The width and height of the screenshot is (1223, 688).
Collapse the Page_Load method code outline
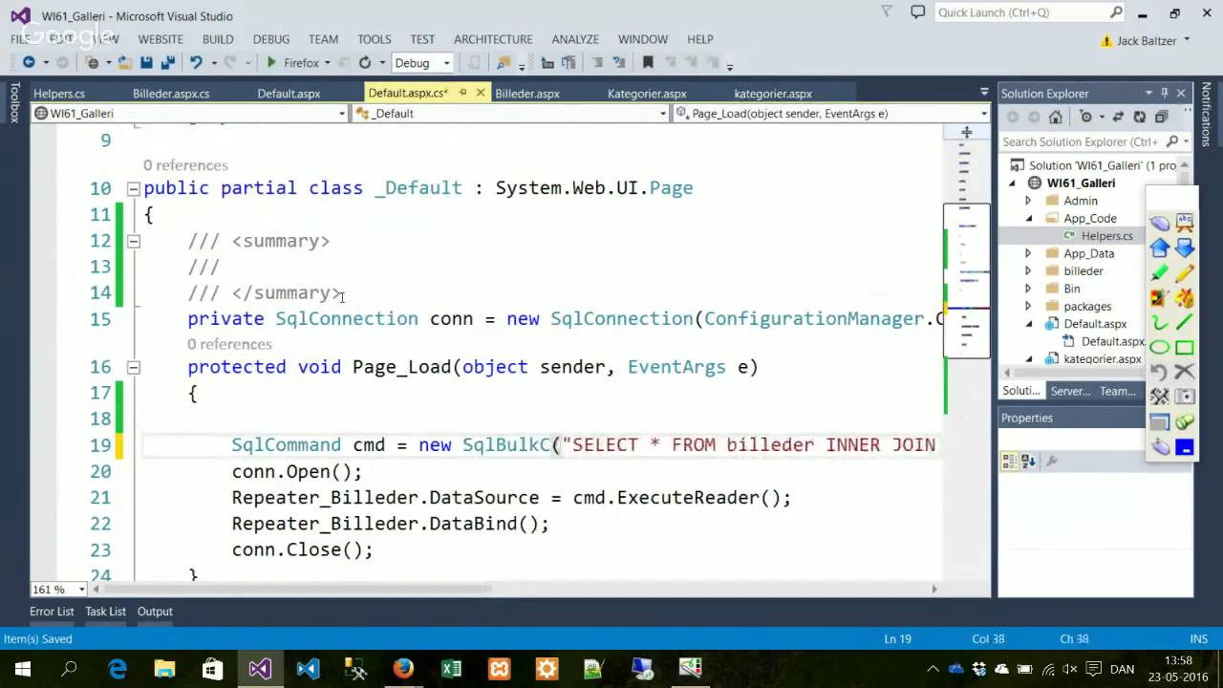133,367
